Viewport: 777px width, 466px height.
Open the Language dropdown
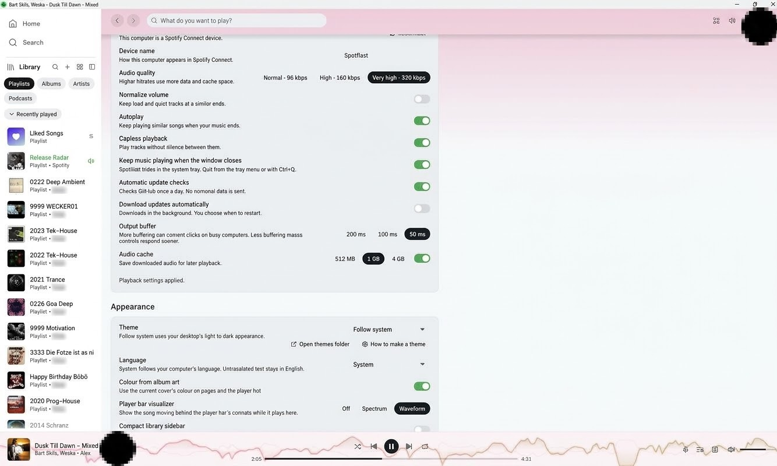[x=389, y=365]
